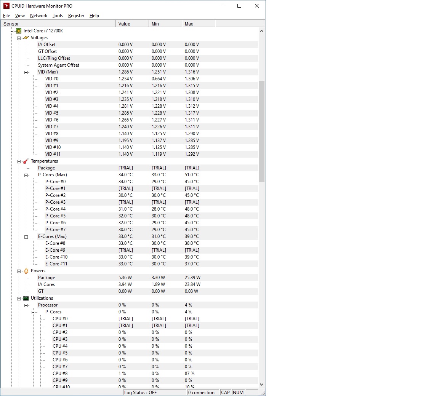Open the Network menu
This screenshot has width=439, height=396.
coord(38,16)
